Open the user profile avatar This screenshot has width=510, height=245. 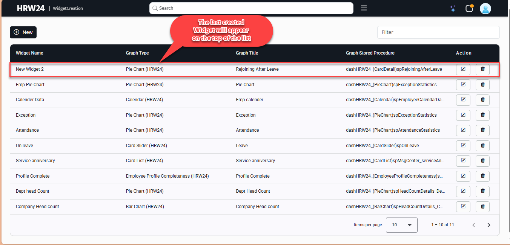pos(485,8)
